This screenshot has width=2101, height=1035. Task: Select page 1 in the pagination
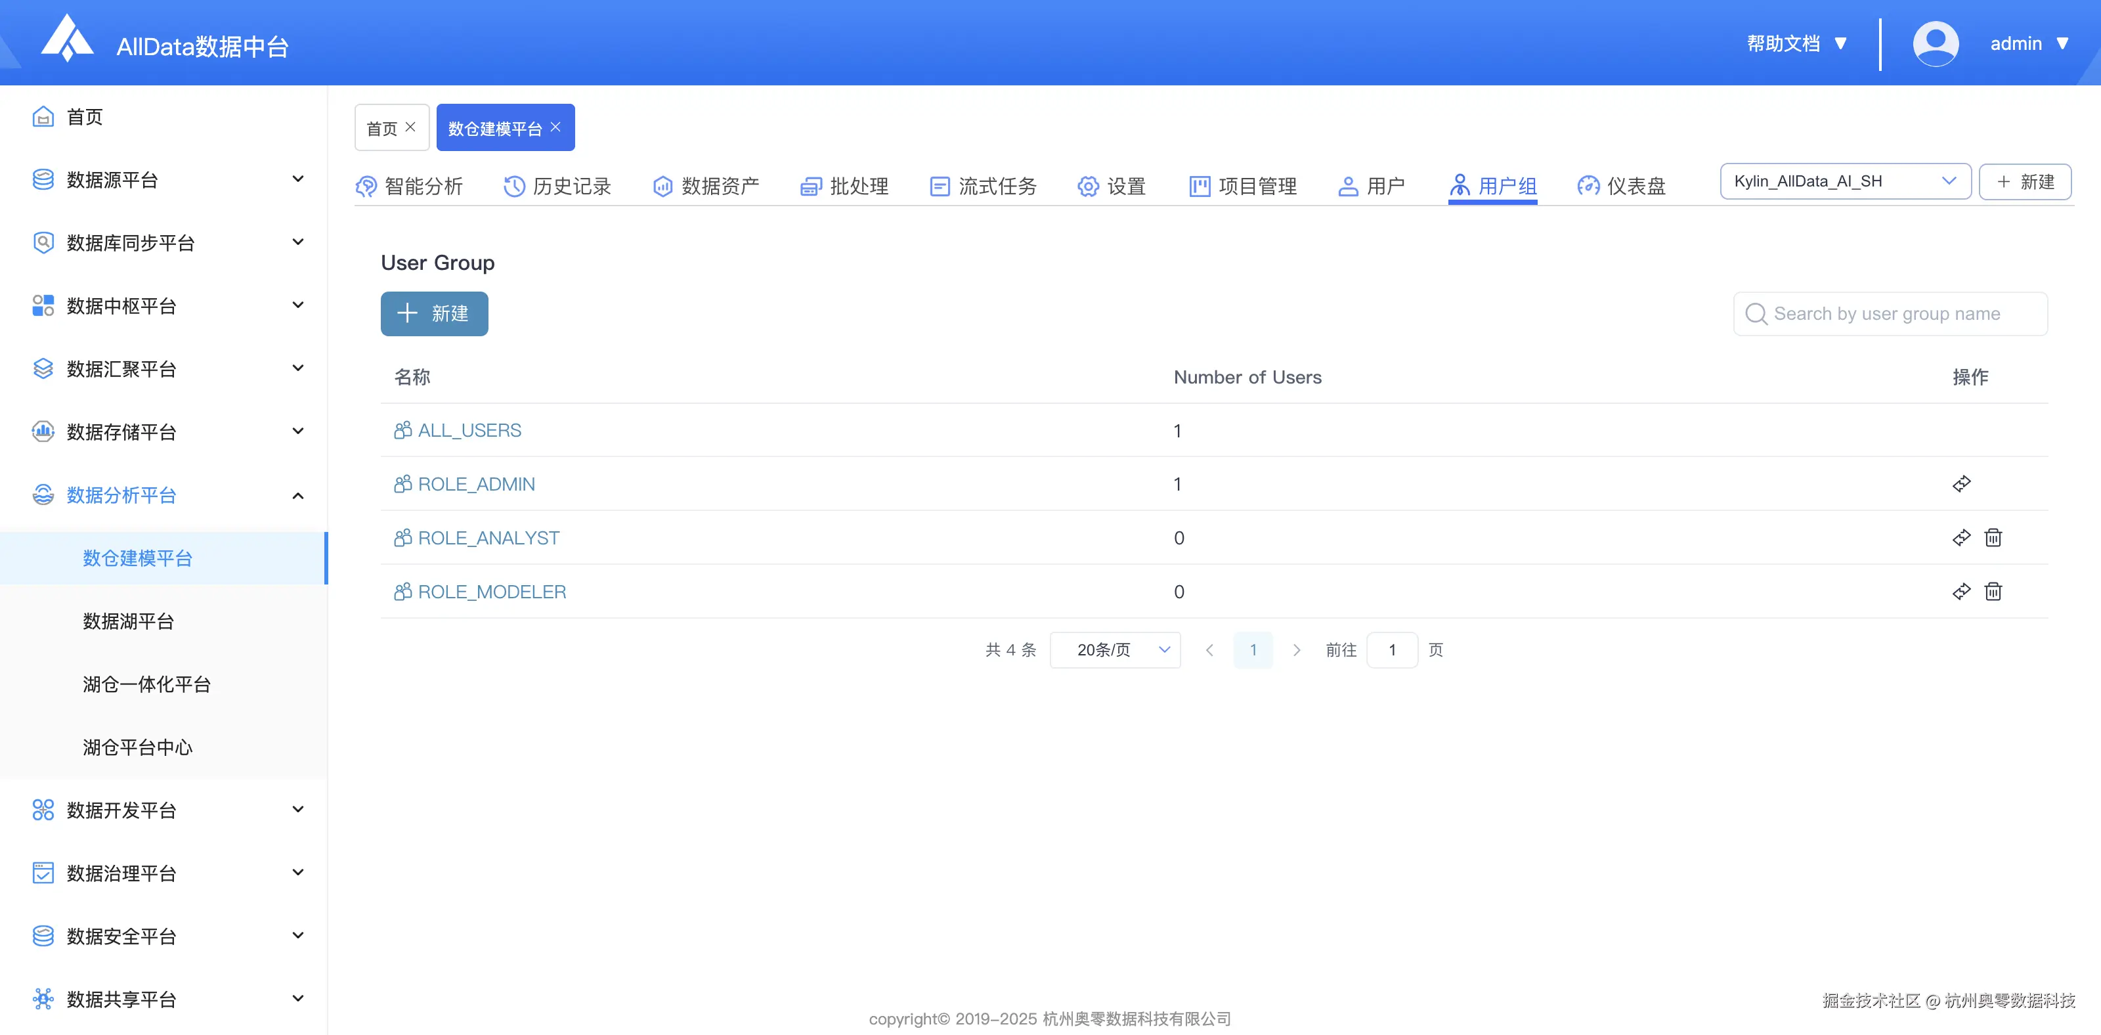point(1253,650)
